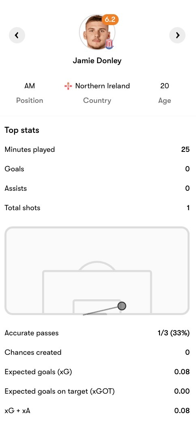Image resolution: width=196 pixels, height=422 pixels.
Task: Select the AM position value
Action: [x=30, y=86]
